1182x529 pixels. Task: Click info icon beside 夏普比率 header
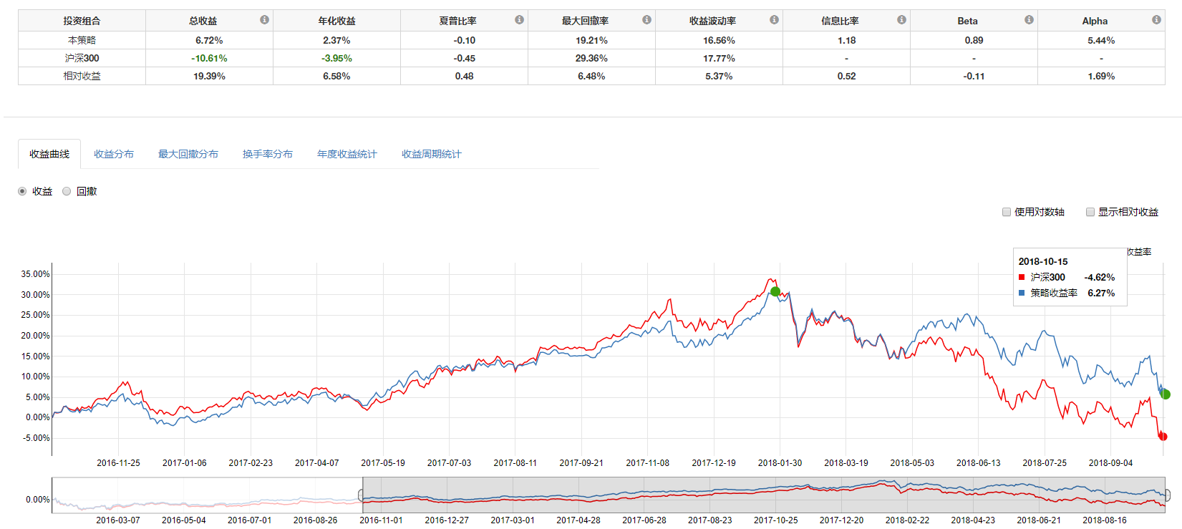coord(519,20)
